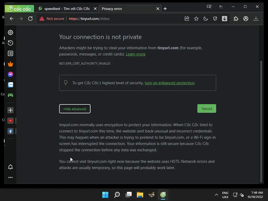Open muted volume tray icon

point(242,195)
